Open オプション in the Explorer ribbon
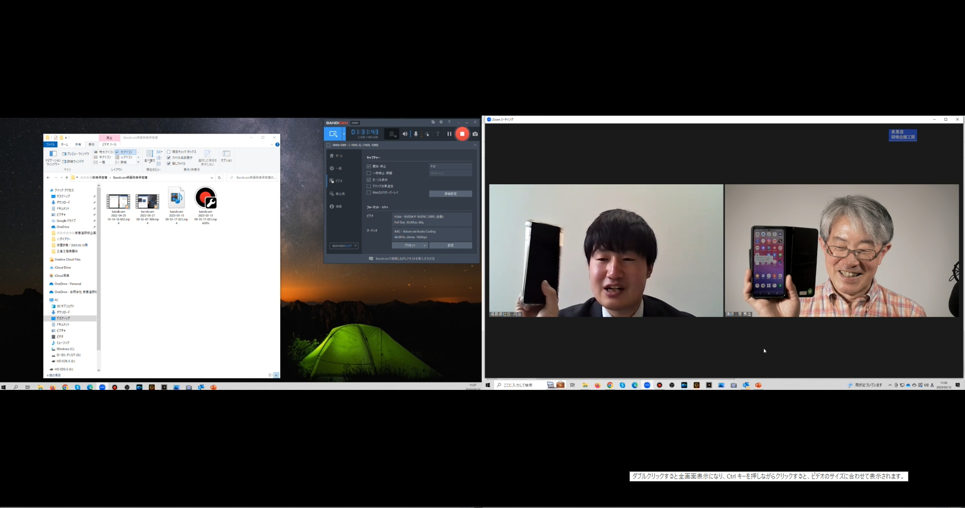 (227, 156)
